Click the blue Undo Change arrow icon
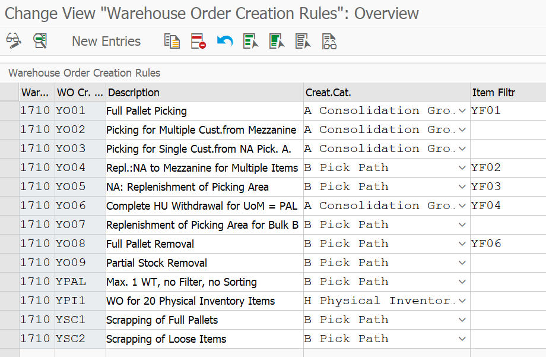The height and width of the screenshot is (357, 546). [x=224, y=41]
